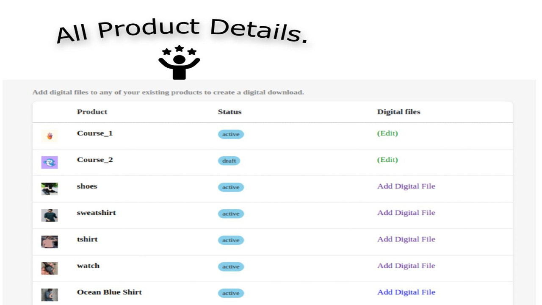Click the Course_2 globe thumbnail
Viewport: 542px width, 305px height.
pos(50,162)
